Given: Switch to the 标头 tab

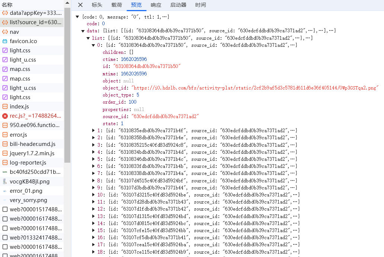Looking at the screenshot, I should (97, 5).
